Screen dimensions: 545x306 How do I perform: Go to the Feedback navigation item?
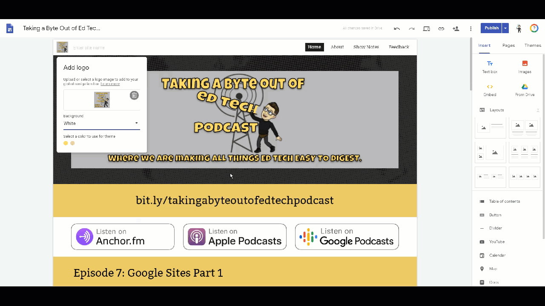(399, 47)
